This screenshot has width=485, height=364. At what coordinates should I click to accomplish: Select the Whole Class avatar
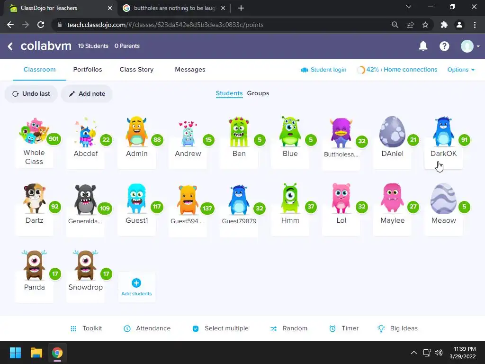[x=34, y=131]
